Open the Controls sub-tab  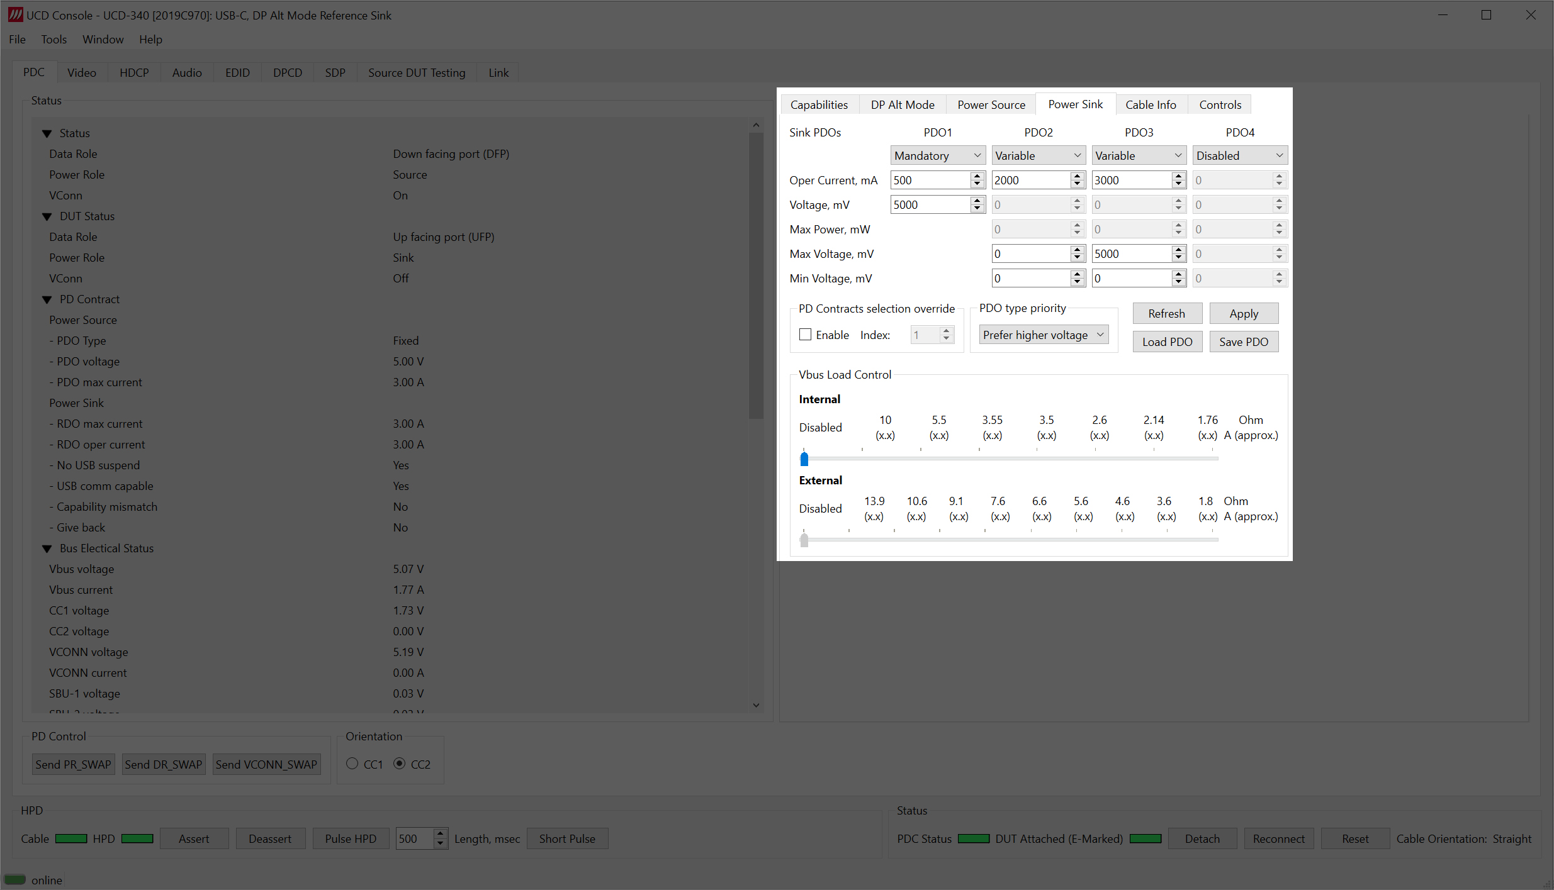pyautogui.click(x=1220, y=104)
